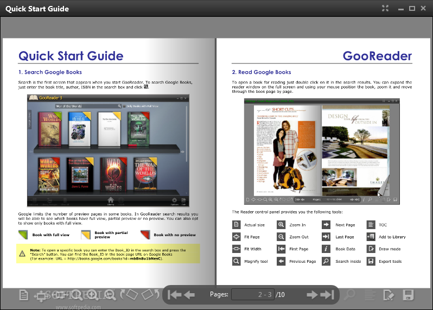The image size is (433, 310).
Task: Zoom out using the bottom toolbar magnifier minus
Action: click(x=110, y=295)
